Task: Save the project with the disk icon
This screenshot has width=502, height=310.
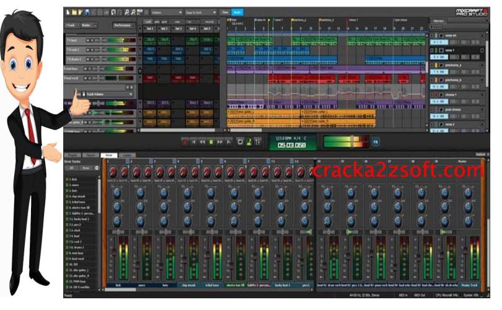Action: pos(87,12)
